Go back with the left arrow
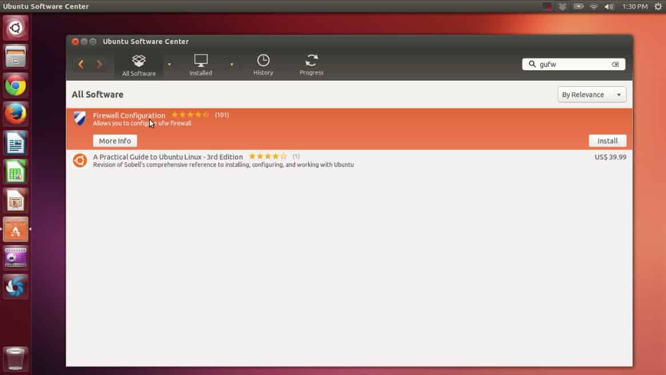666x375 pixels. tap(81, 64)
